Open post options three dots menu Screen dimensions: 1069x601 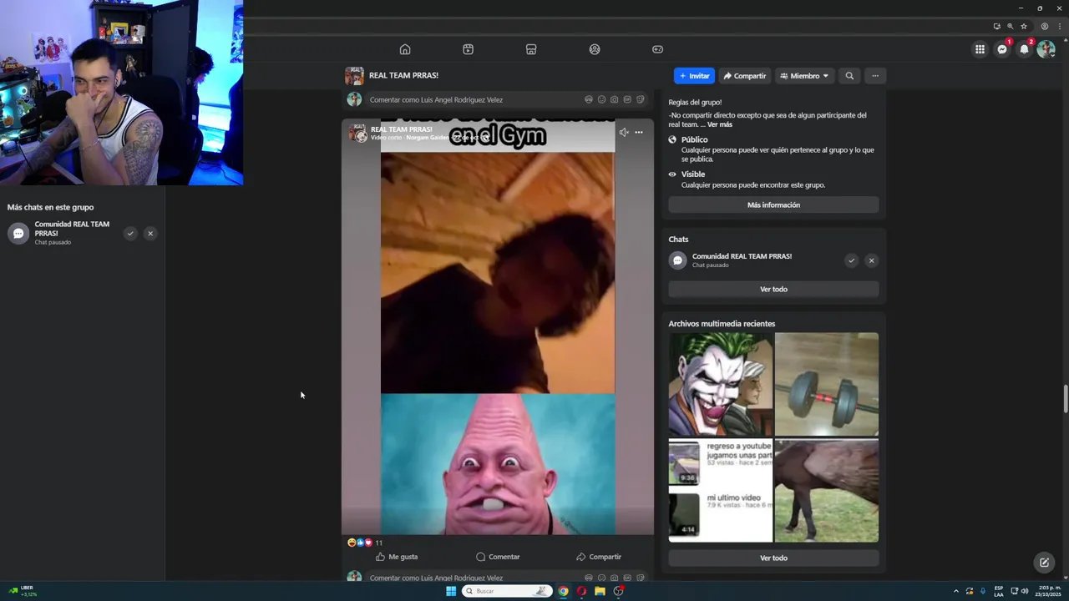639,132
